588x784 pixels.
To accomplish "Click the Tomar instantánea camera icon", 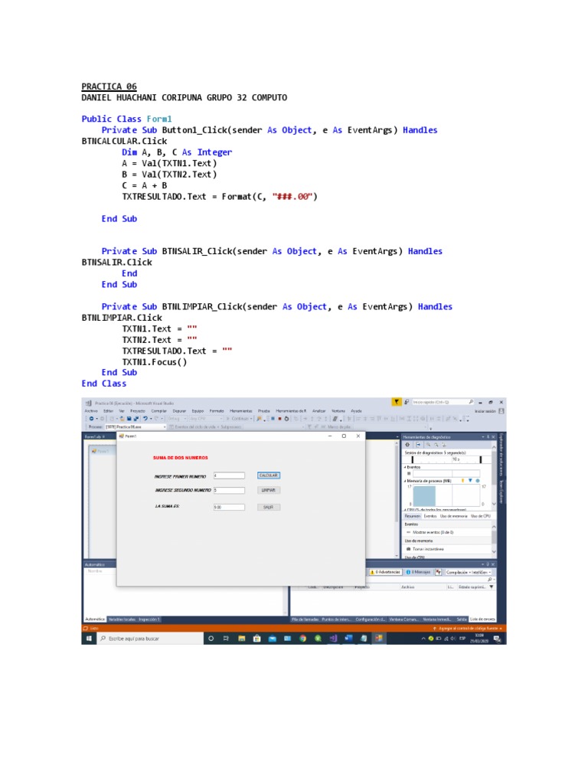I will (408, 549).
